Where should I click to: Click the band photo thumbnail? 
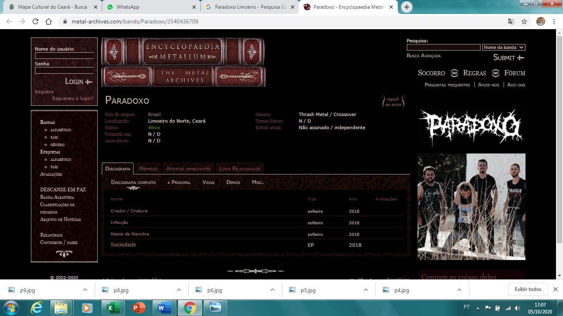pyautogui.click(x=471, y=207)
